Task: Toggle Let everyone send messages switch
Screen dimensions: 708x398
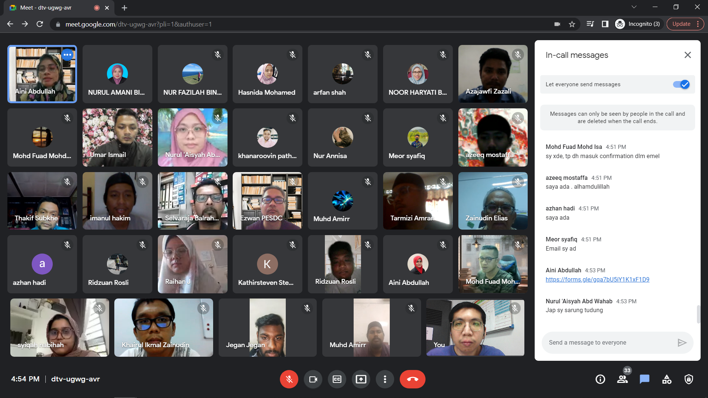Action: click(x=681, y=84)
